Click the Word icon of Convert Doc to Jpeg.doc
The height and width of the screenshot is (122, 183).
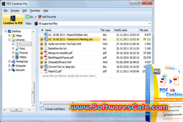pos(46,67)
